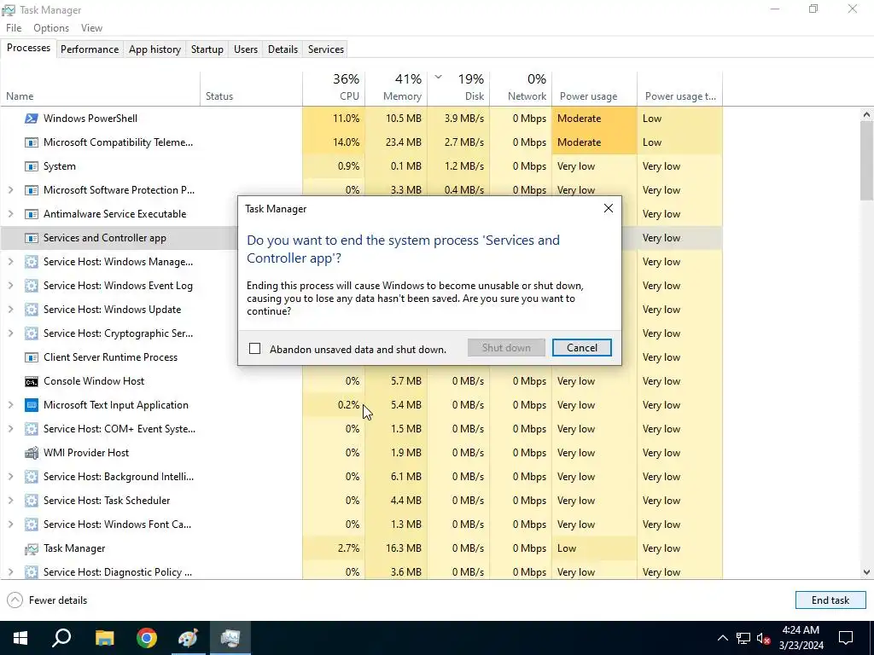Collapse view with Fewer details
The image size is (874, 655).
coord(48,600)
